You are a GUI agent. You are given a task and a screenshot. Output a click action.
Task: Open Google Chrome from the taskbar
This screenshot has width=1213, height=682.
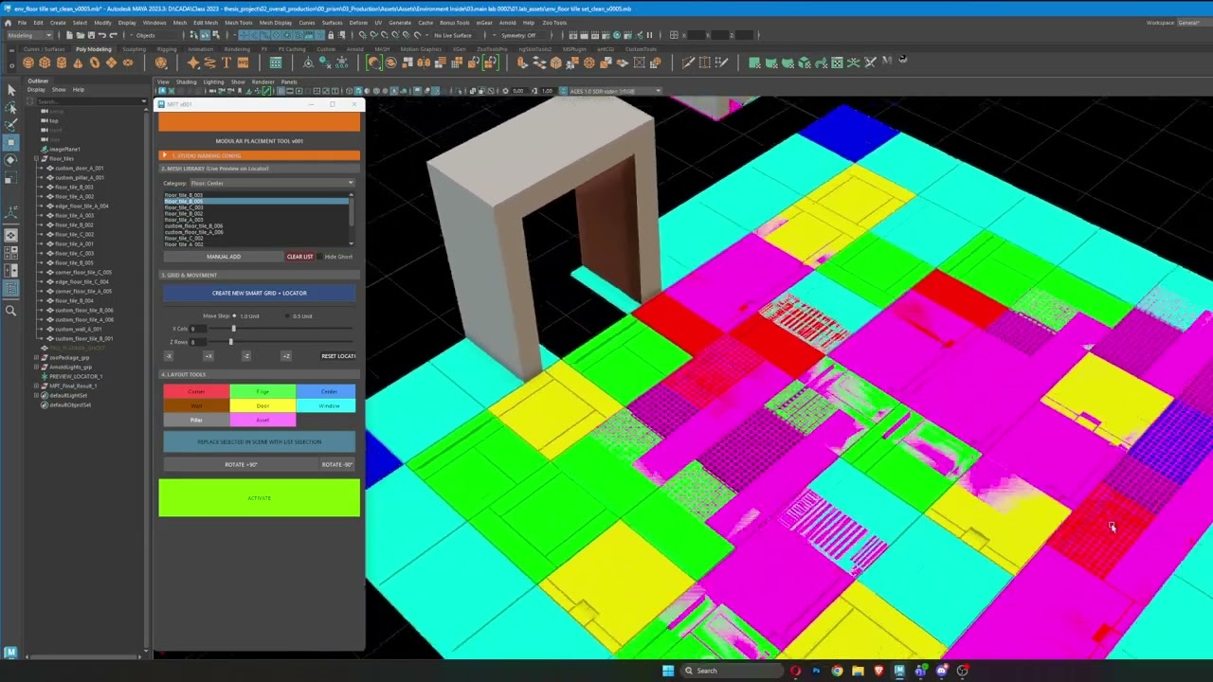point(837,671)
